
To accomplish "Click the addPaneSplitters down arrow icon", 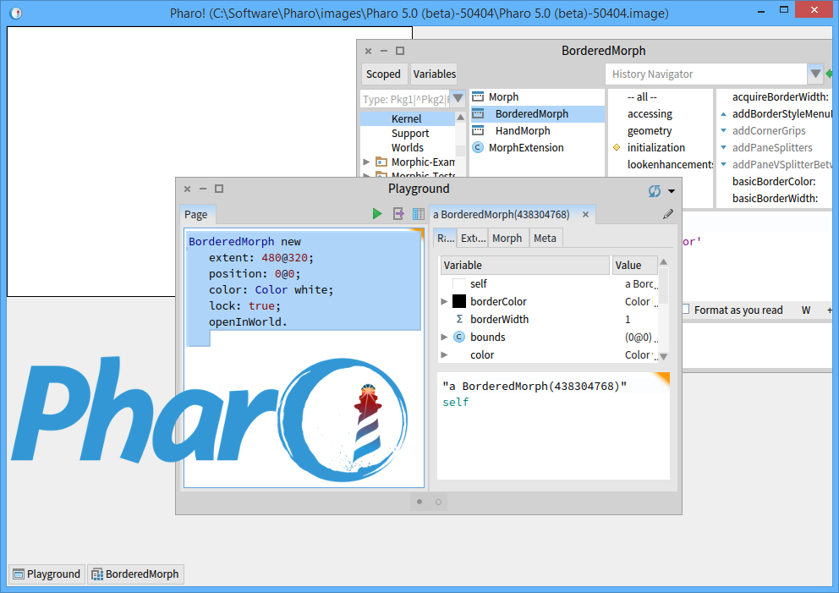I will pyautogui.click(x=723, y=148).
